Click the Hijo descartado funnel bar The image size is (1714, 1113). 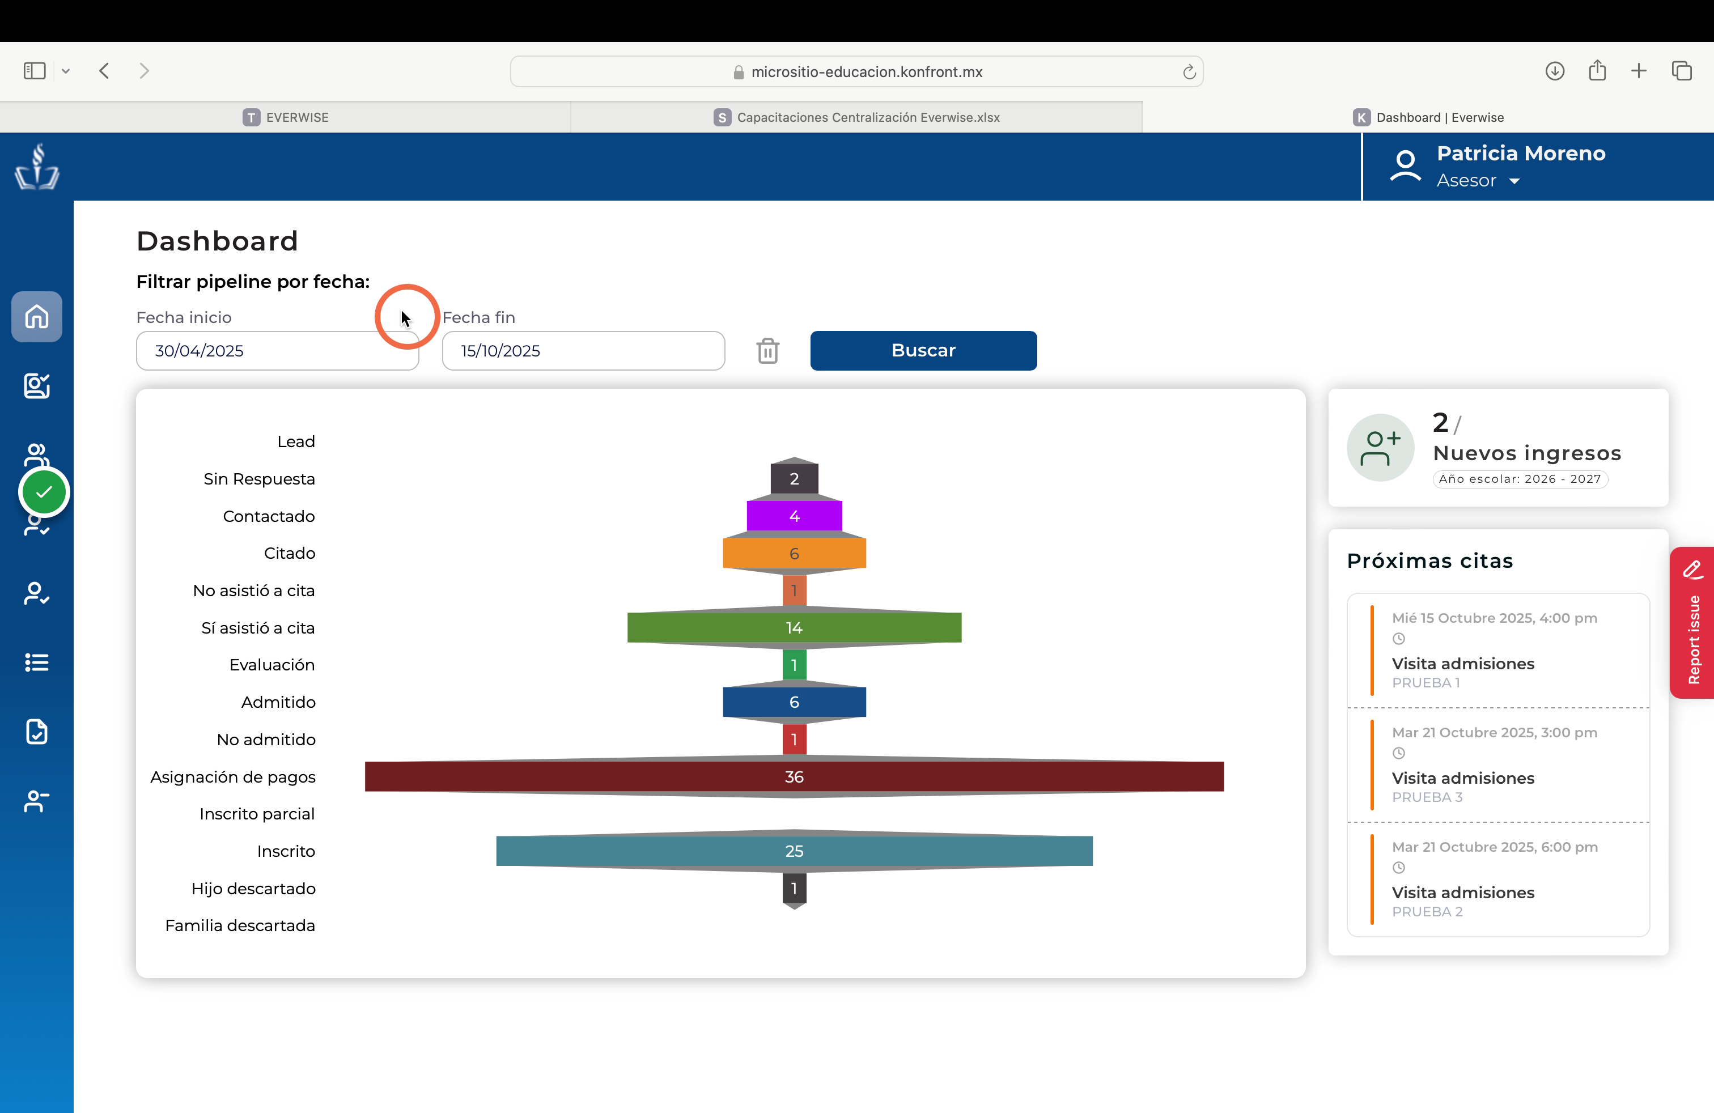tap(794, 889)
